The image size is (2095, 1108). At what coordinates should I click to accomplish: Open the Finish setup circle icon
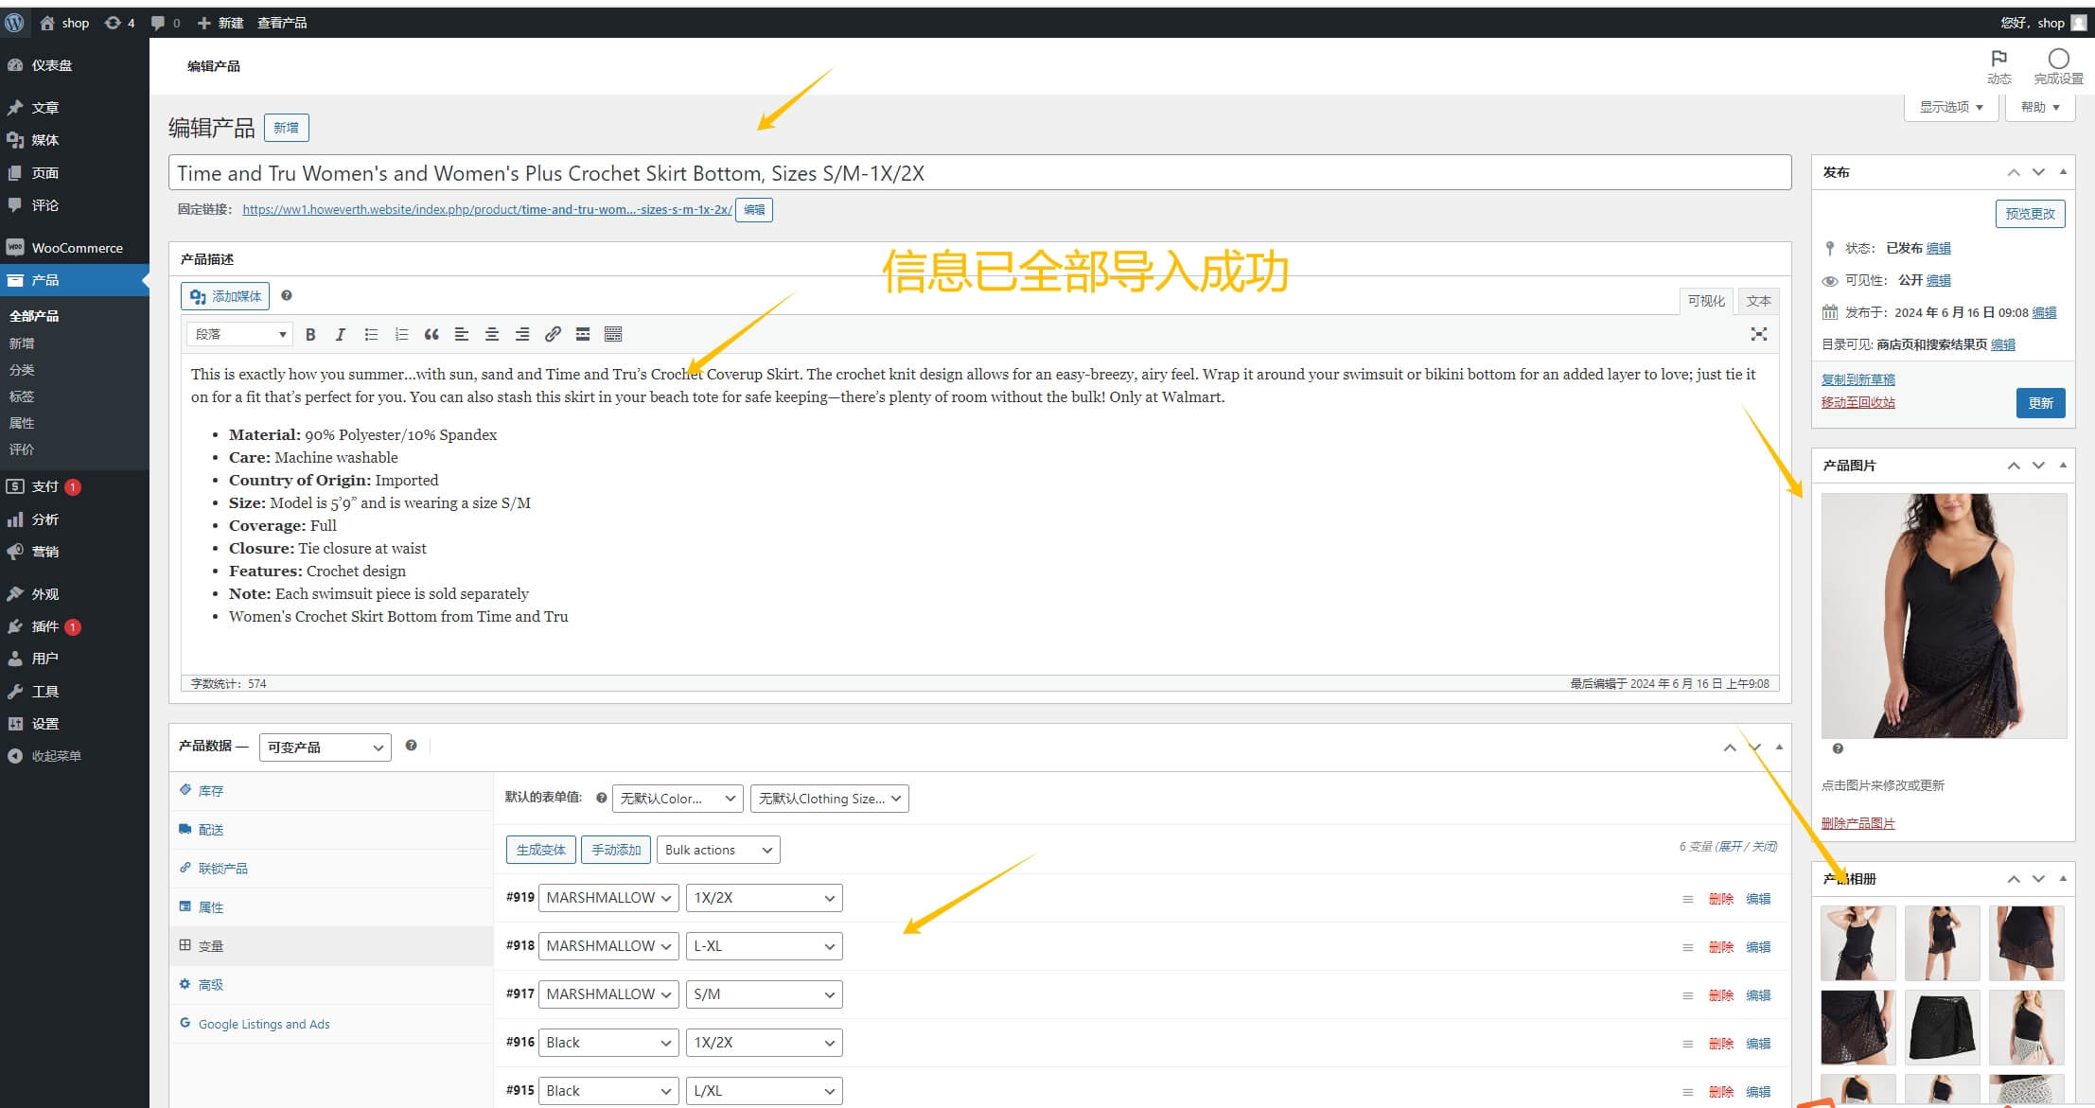pos(2058,66)
